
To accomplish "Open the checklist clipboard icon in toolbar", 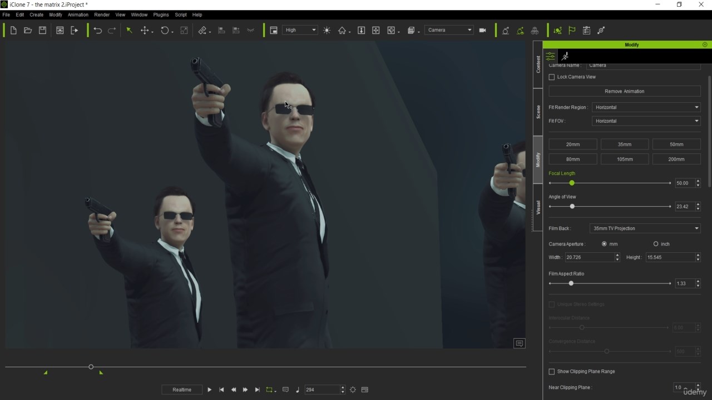I will click(x=586, y=31).
